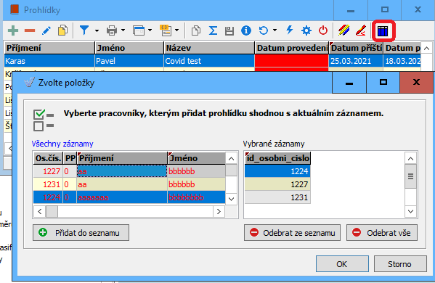Click Přidat do seznamu button
Viewport: 435px width, 283px height.
pyautogui.click(x=81, y=232)
